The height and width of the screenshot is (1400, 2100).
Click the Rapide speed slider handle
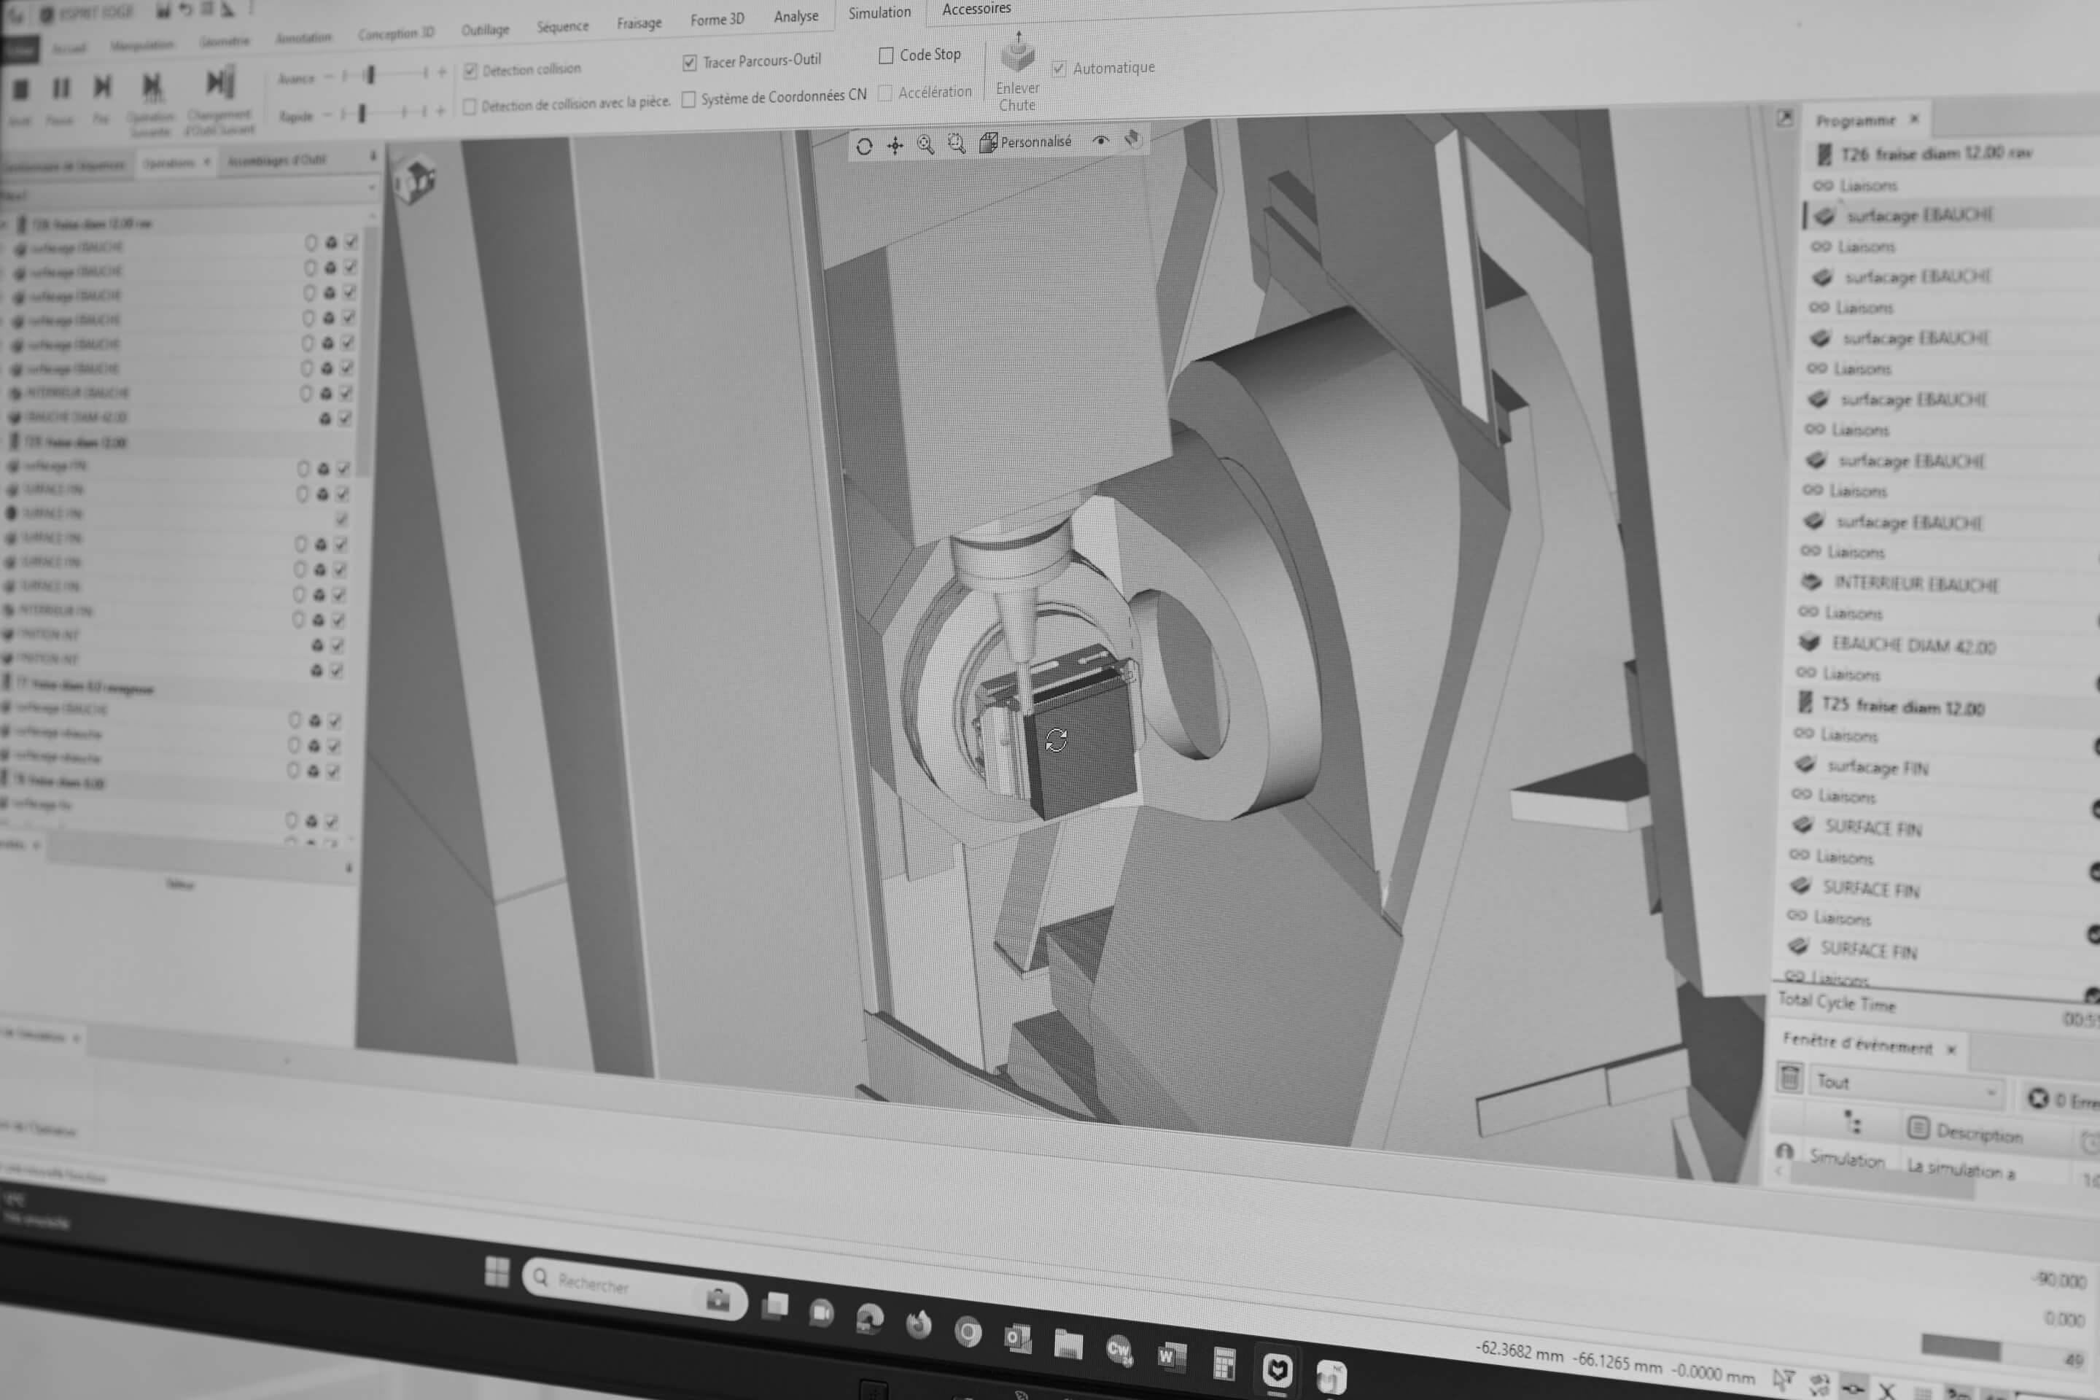tap(362, 114)
